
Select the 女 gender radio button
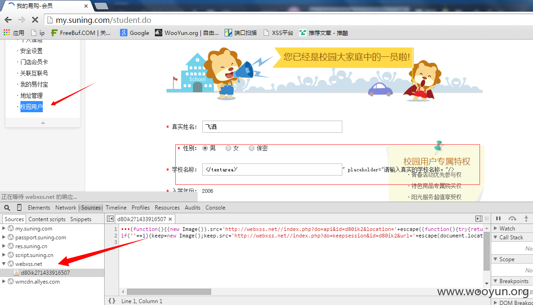tap(228, 148)
